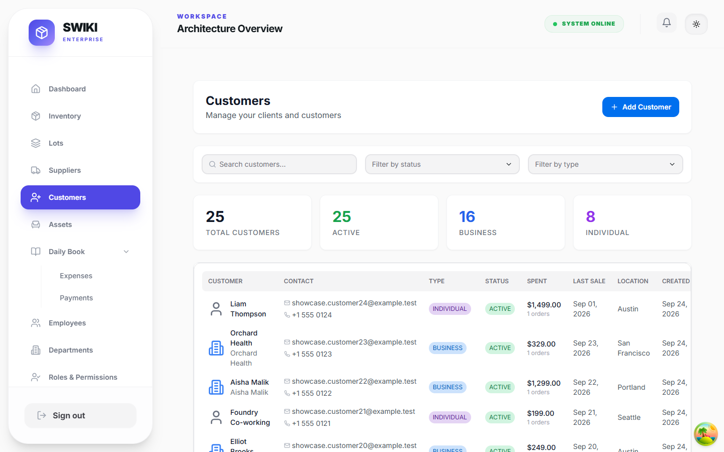Click the SWIKI cube logo icon
This screenshot has width=724, height=452.
[x=42, y=33]
